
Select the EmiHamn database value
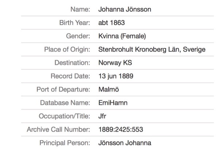point(113,103)
